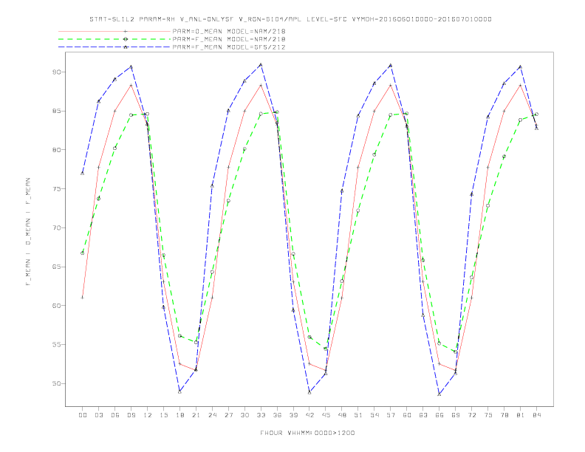The width and height of the screenshot is (585, 452).
Task: Click the circle marker on the green legend line
Action: 126,39
